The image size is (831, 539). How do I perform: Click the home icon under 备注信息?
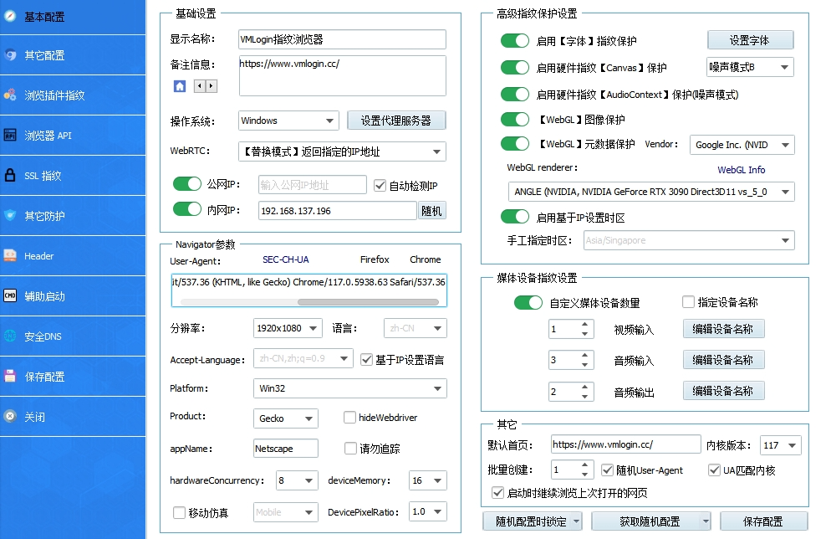(x=179, y=87)
